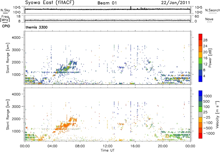Click the "60" Nave axis tick label
This screenshot has width=220, height=152.
click(197, 16)
